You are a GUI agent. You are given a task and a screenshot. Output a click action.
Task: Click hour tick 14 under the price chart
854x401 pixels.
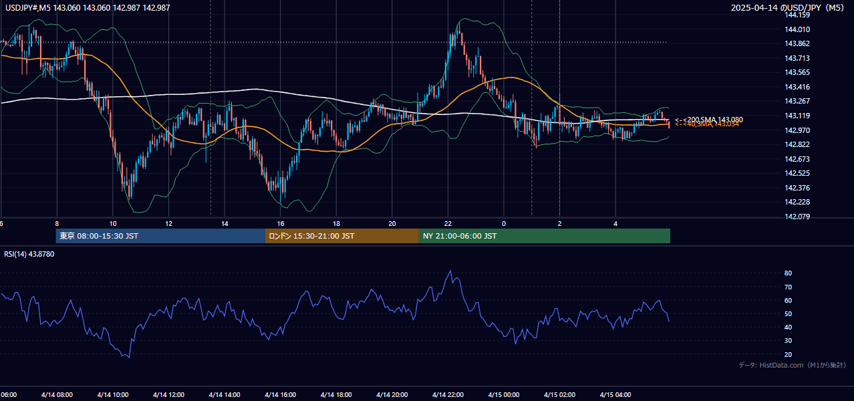(x=225, y=223)
